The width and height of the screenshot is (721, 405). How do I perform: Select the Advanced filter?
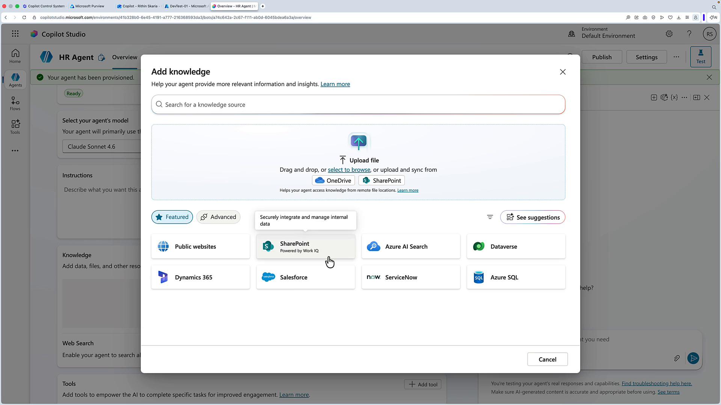(218, 217)
